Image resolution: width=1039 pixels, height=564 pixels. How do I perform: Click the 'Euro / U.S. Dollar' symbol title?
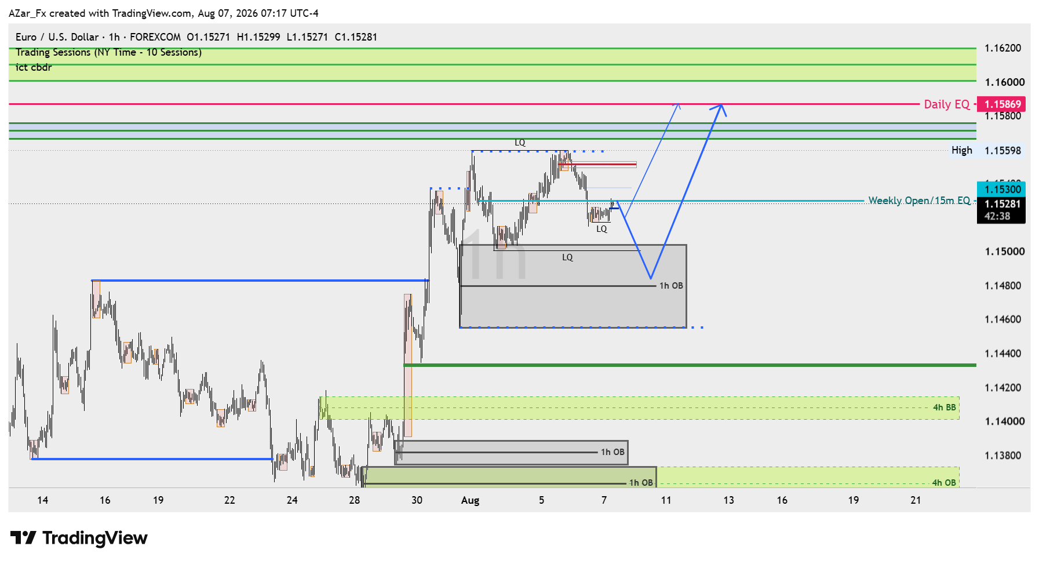(57, 37)
